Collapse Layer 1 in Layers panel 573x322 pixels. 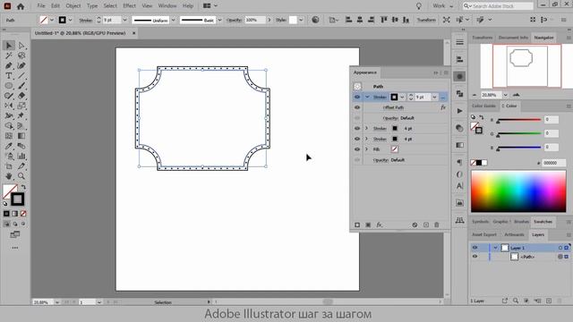click(495, 248)
